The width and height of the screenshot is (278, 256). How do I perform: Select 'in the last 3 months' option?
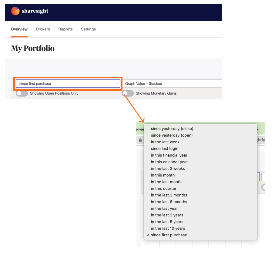[169, 195]
